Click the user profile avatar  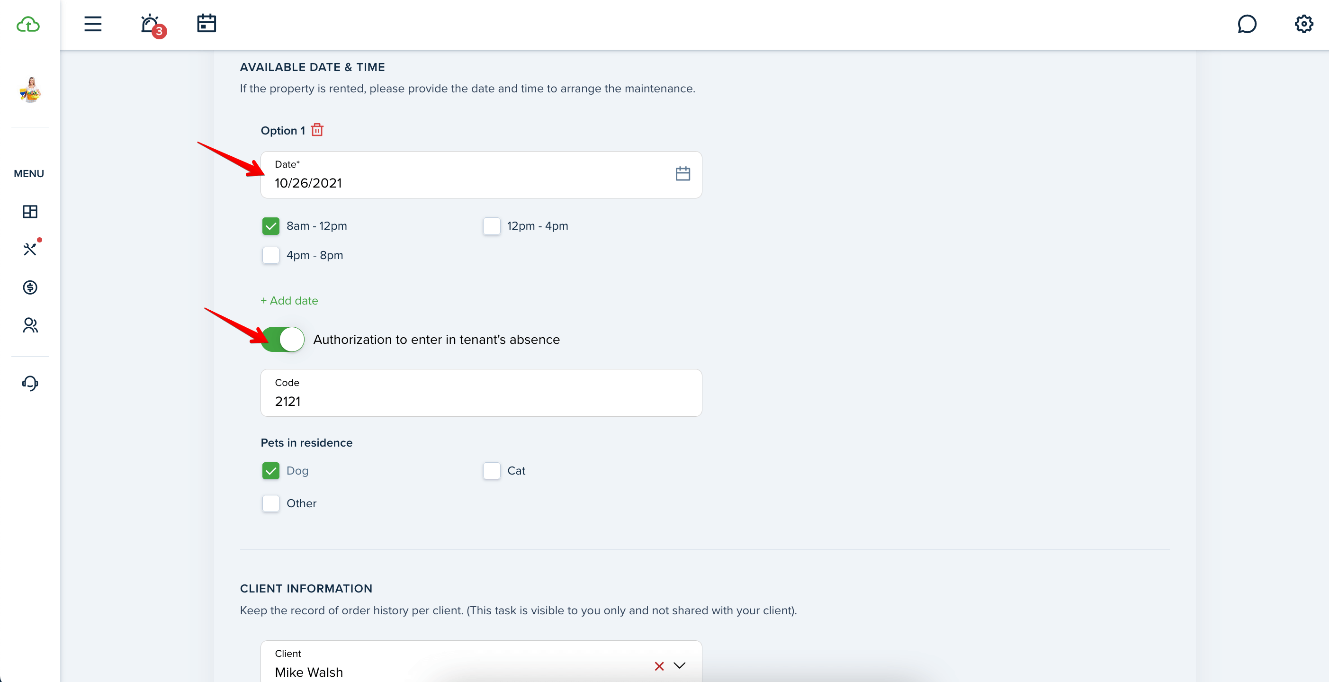(x=30, y=90)
